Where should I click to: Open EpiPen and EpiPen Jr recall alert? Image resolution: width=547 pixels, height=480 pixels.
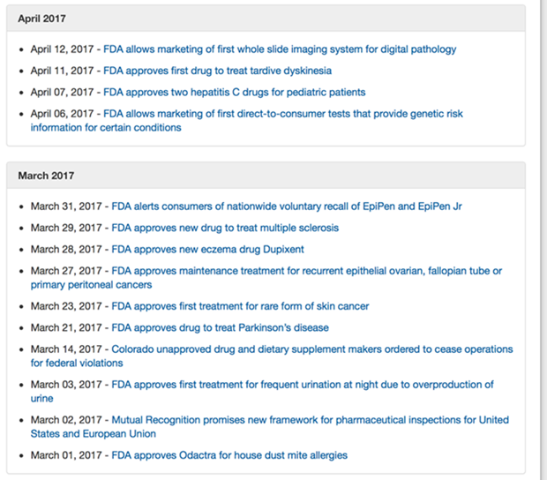click(x=287, y=206)
